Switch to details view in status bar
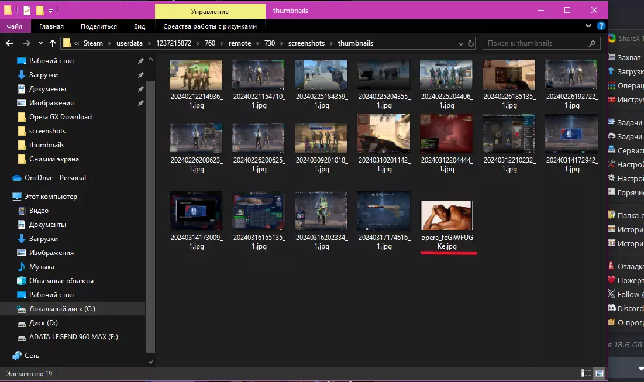Screen dimensions: 644x382 coord(586,373)
